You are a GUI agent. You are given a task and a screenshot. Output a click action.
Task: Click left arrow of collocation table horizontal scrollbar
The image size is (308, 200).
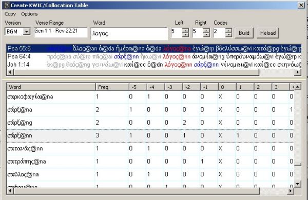tap(10, 191)
